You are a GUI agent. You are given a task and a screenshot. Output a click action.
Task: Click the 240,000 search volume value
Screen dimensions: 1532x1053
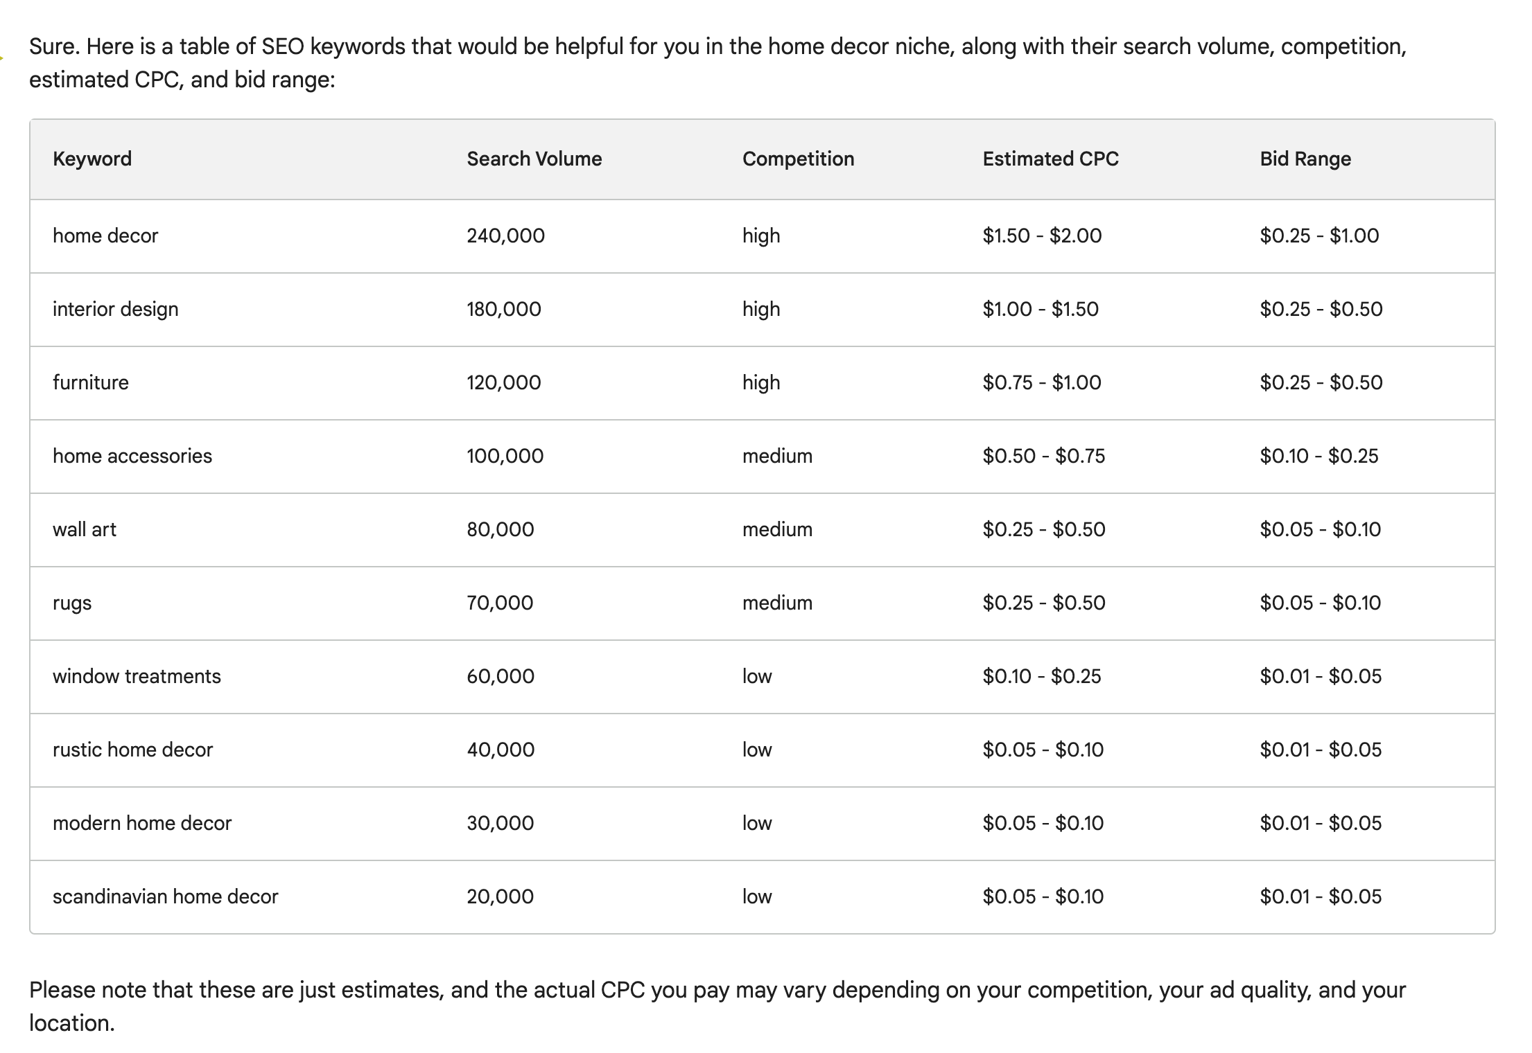(505, 236)
